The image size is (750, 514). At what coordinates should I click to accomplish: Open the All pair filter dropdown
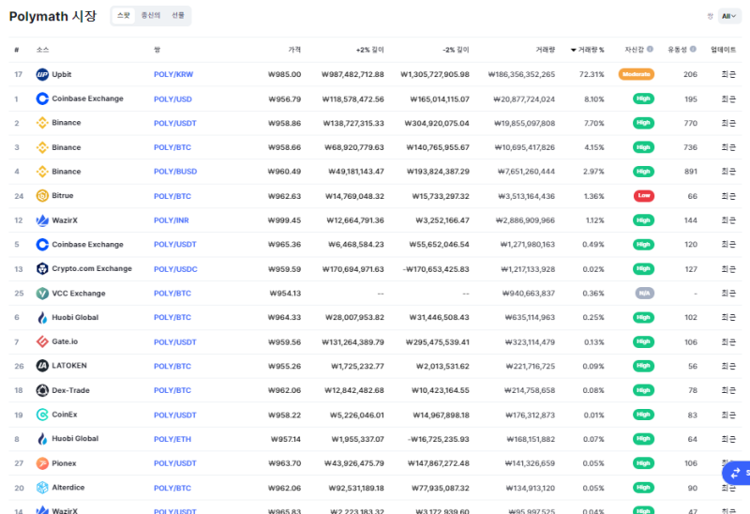point(729,16)
